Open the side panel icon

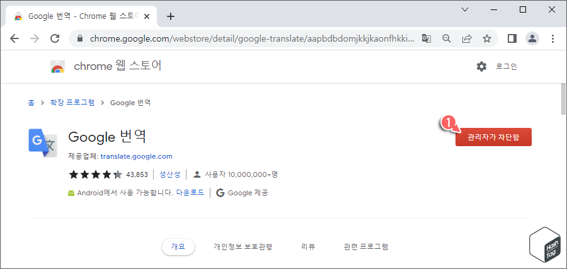point(512,38)
